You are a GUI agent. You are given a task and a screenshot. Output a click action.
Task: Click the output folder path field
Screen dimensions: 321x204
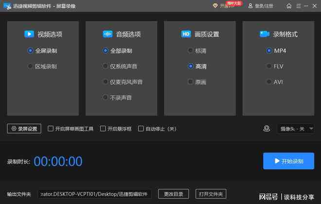point(94,194)
